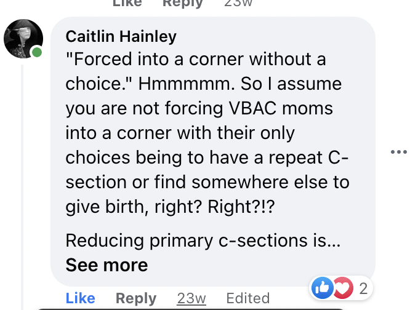
Task: Click the "give birth, right? Right?!?" text line
Action: coord(170,207)
